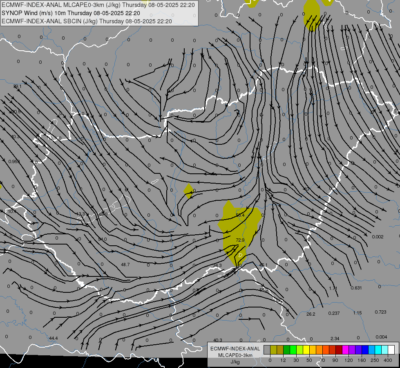Click the dark red legend swatch
Image resolution: width=400 pixels, height=368 pixels.
coord(339,350)
